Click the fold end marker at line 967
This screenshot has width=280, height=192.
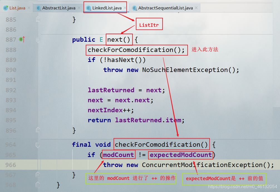point(38,174)
